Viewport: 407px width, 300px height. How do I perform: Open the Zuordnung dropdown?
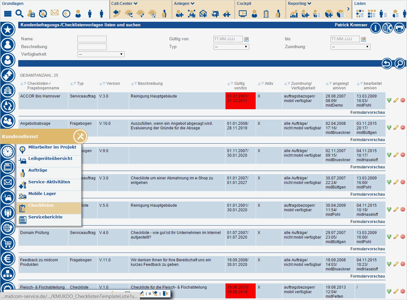[x=350, y=46]
